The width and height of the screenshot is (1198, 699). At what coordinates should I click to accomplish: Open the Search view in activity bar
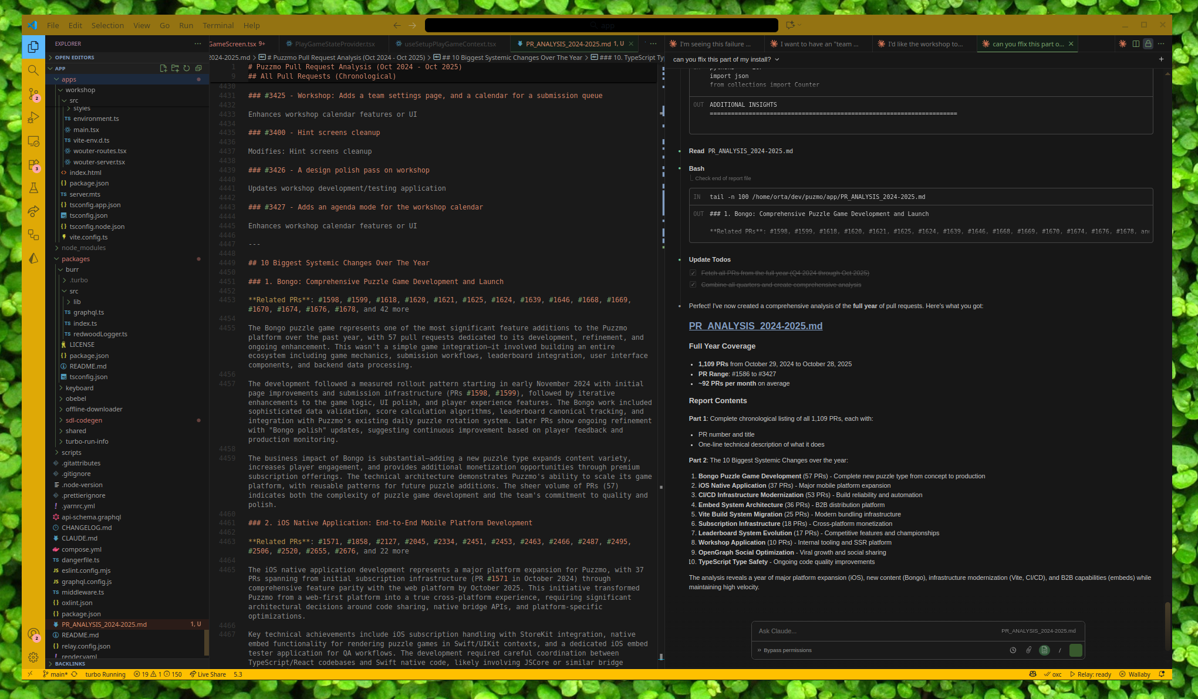click(33, 70)
